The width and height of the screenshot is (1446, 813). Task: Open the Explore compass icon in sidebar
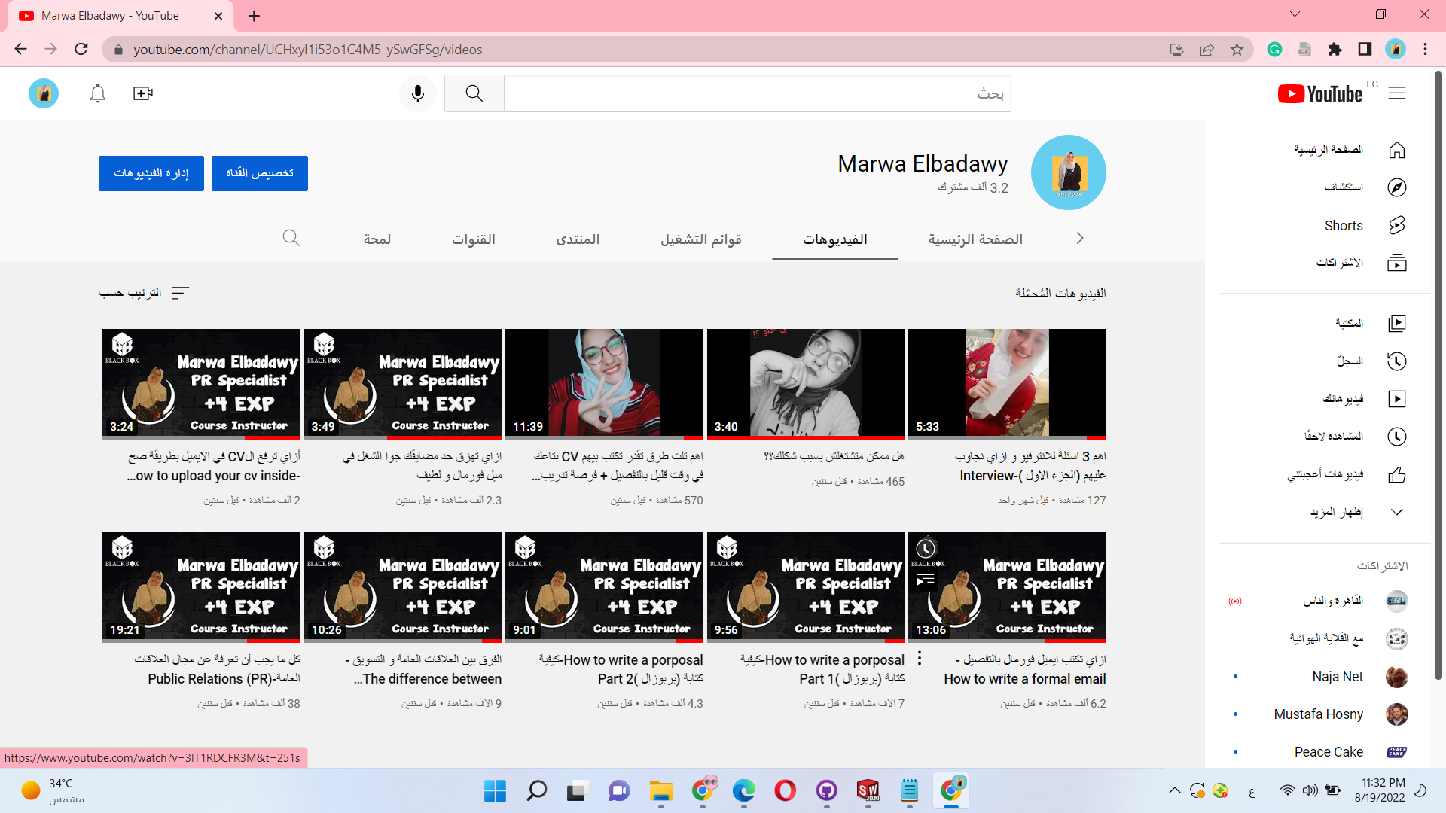(x=1396, y=187)
